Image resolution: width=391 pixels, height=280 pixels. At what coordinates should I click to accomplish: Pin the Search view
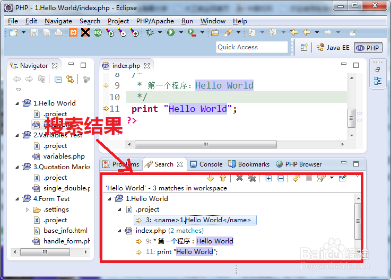343,178
